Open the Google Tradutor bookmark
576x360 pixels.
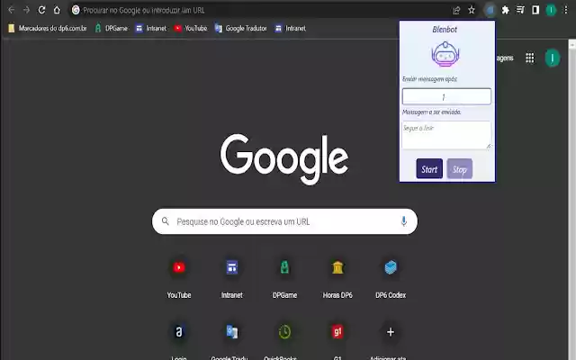click(x=241, y=28)
